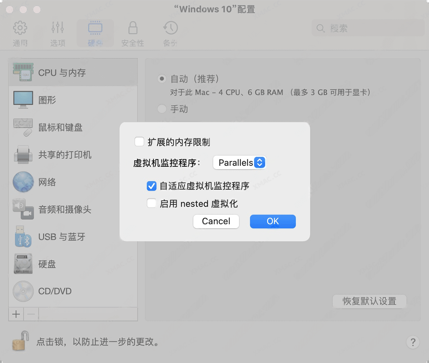
Task: Enable 扩展的内存限制
Action: pos(139,142)
